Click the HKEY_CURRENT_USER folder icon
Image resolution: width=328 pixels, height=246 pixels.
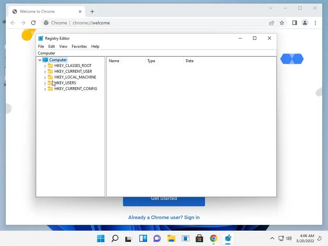[50, 71]
